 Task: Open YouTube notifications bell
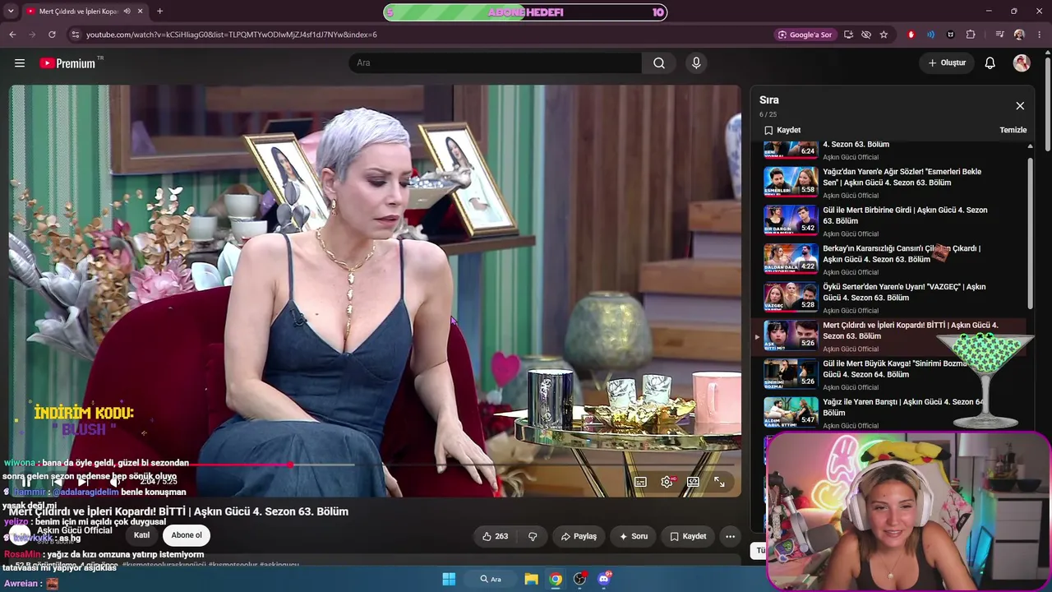[x=990, y=63]
